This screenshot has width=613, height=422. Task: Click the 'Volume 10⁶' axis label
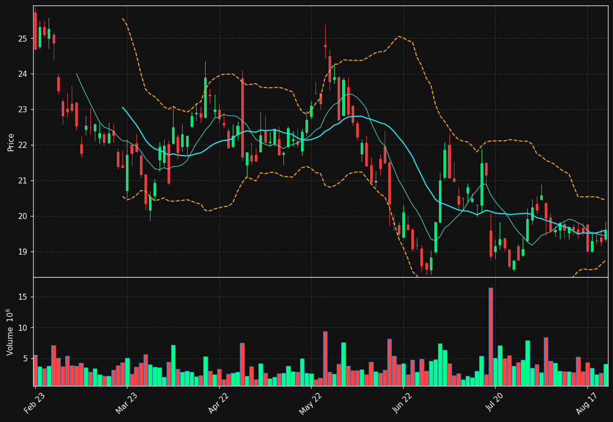coord(10,332)
